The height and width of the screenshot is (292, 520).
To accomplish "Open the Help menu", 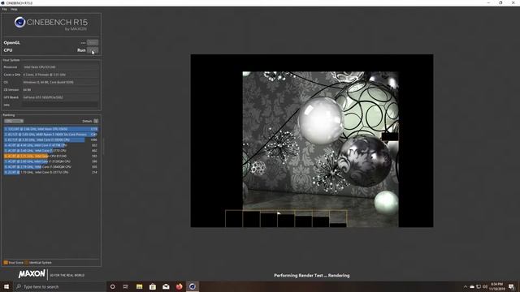I will pyautogui.click(x=14, y=9).
